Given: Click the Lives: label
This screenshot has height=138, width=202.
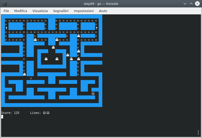Looking at the screenshot, I should coord(36,113).
